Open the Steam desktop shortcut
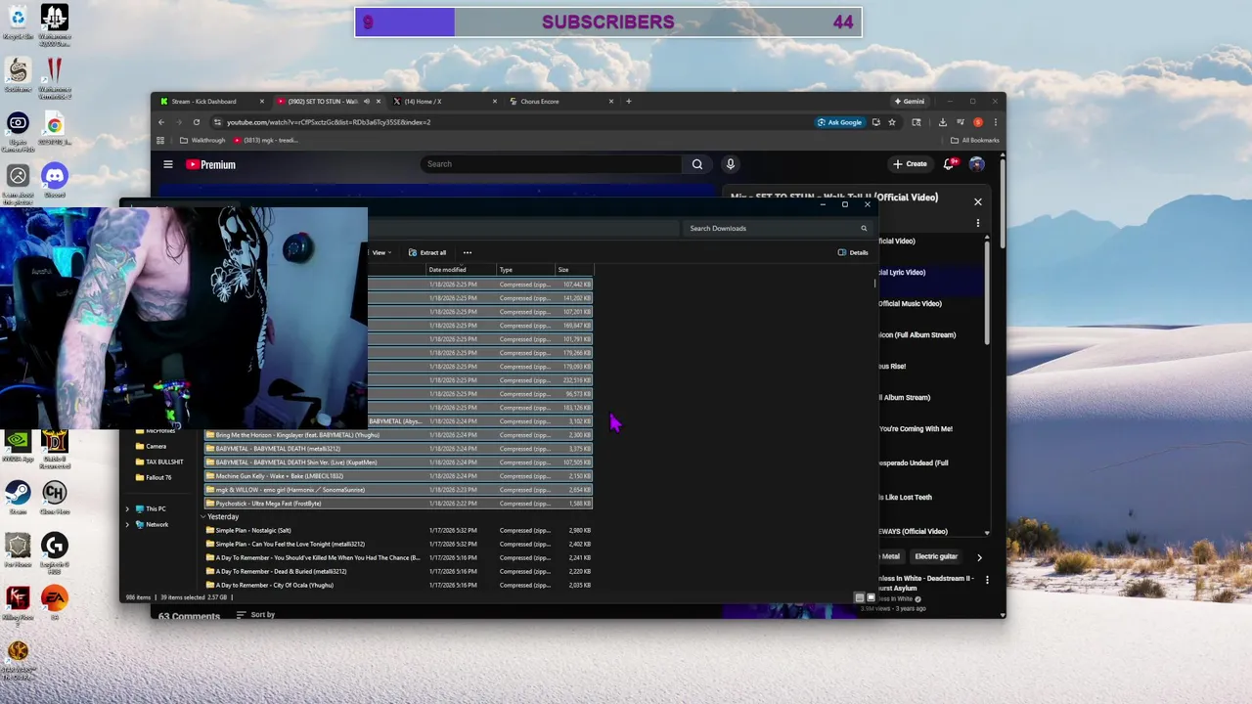 pyautogui.click(x=18, y=497)
